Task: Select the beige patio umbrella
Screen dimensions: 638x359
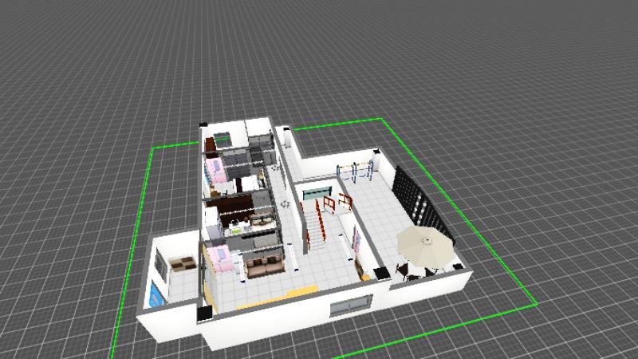Action: (425, 243)
